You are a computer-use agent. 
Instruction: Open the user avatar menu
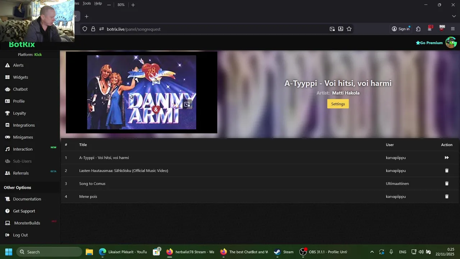pyautogui.click(x=451, y=42)
